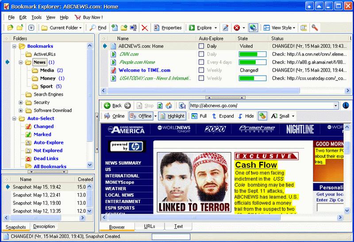This screenshot has width=354, height=242.
Task: Click the open folder icon at the toolbar start
Action: tap(10, 28)
